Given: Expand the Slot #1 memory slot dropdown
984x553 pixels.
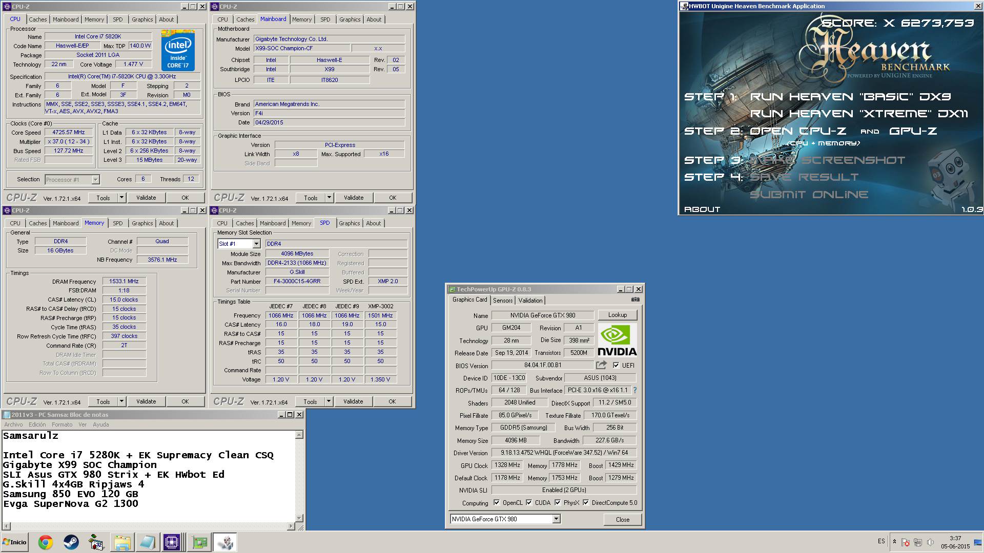Looking at the screenshot, I should (256, 244).
